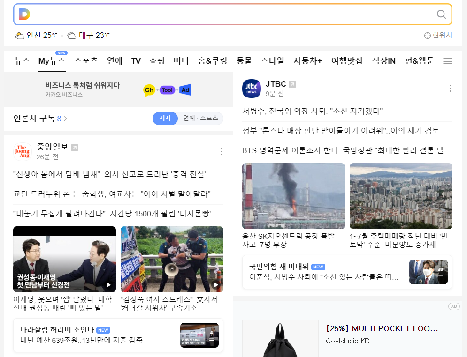Image resolution: width=467 pixels, height=357 pixels.
Task: Open the JTBC three-dot options menu
Action: click(450, 88)
